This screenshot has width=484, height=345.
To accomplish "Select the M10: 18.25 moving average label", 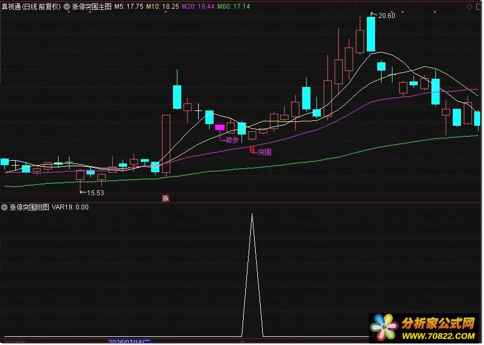I will 163,7.
